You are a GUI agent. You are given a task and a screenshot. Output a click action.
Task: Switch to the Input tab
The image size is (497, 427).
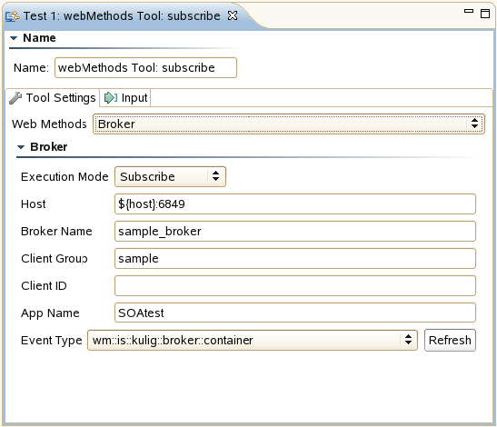click(x=125, y=98)
